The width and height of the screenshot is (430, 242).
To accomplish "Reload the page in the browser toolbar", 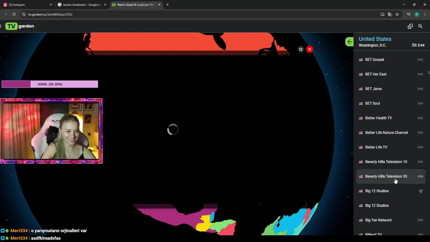I will pos(14,14).
